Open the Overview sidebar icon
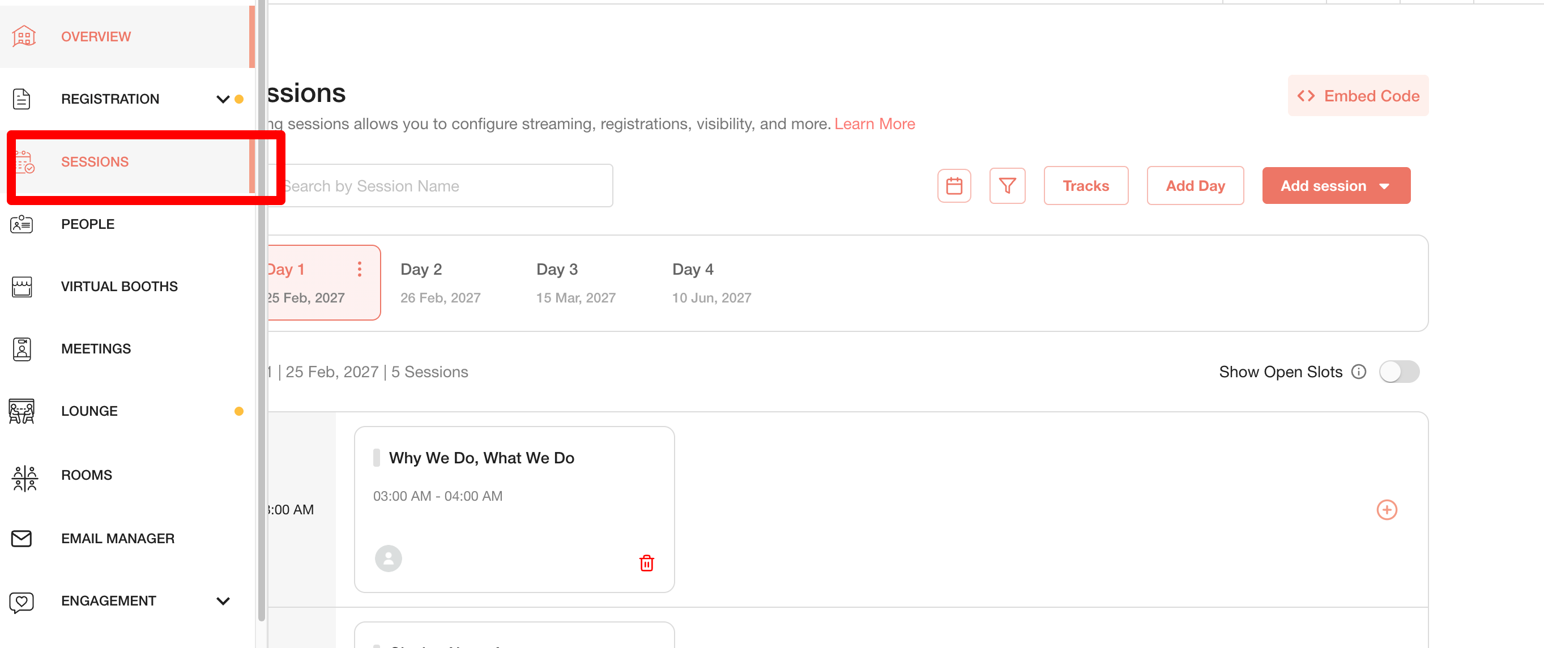 tap(24, 37)
